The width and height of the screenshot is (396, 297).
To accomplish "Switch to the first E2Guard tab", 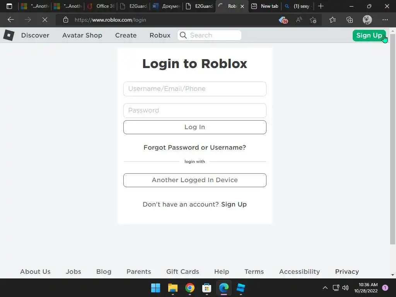I will point(133,6).
